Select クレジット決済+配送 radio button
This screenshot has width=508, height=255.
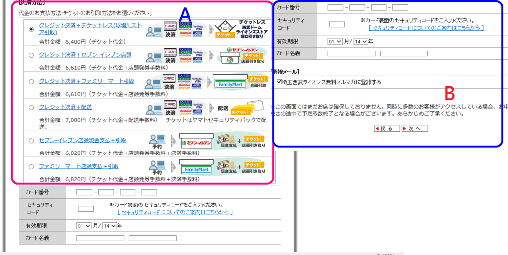pyautogui.click(x=31, y=107)
